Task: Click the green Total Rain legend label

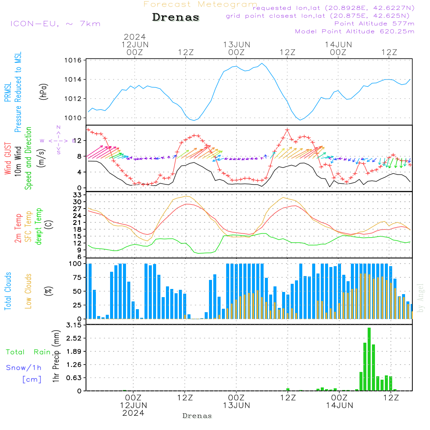Action: point(28,352)
